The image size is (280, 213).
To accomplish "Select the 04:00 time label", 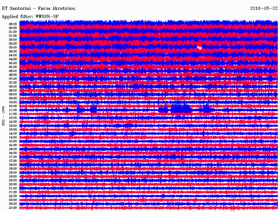I will (x=13, y=55).
